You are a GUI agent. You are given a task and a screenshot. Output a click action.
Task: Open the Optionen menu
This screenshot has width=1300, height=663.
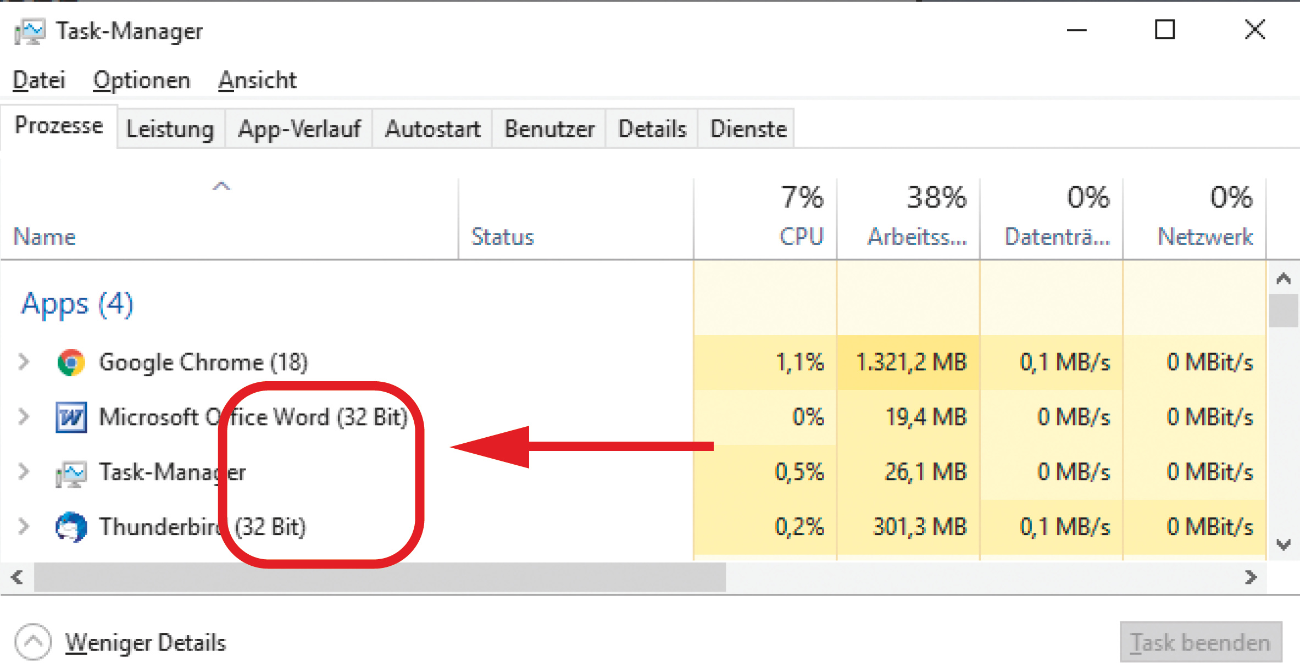pos(141,81)
